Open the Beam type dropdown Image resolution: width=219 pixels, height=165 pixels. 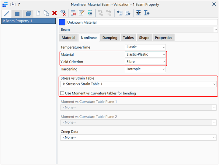coord(138,30)
